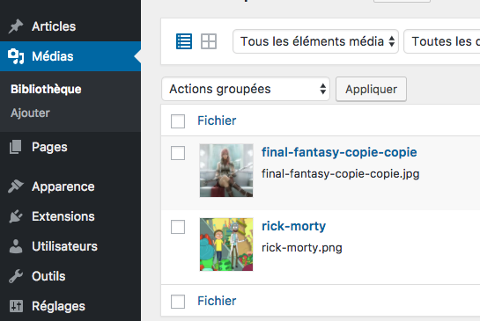480x321 pixels.
Task: Switch to grid view icon
Action: tap(209, 41)
